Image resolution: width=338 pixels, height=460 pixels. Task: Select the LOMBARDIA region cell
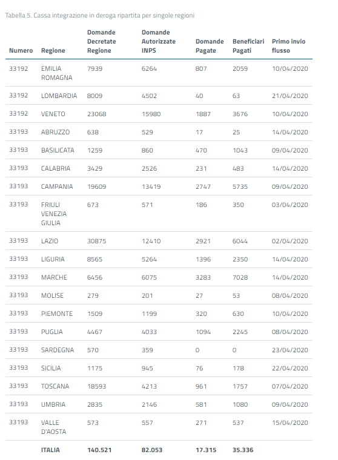(x=59, y=96)
